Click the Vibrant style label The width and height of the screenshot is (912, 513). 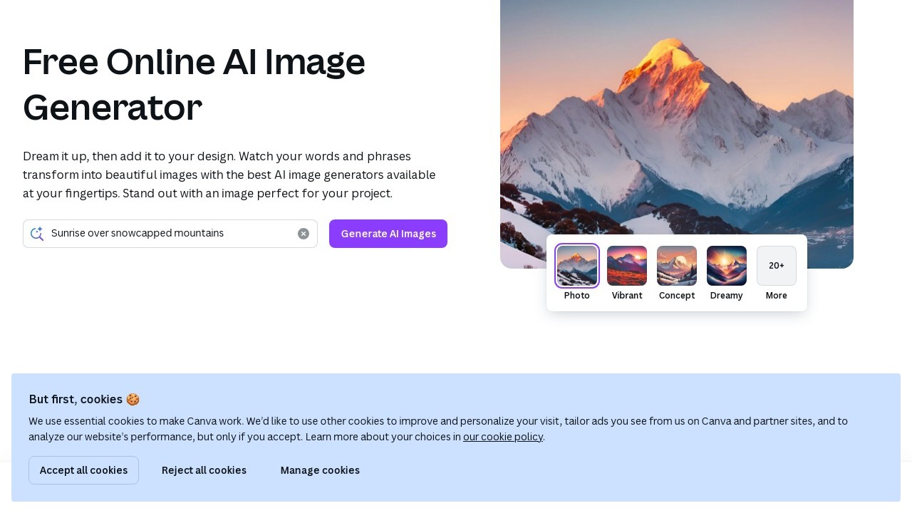(627, 296)
